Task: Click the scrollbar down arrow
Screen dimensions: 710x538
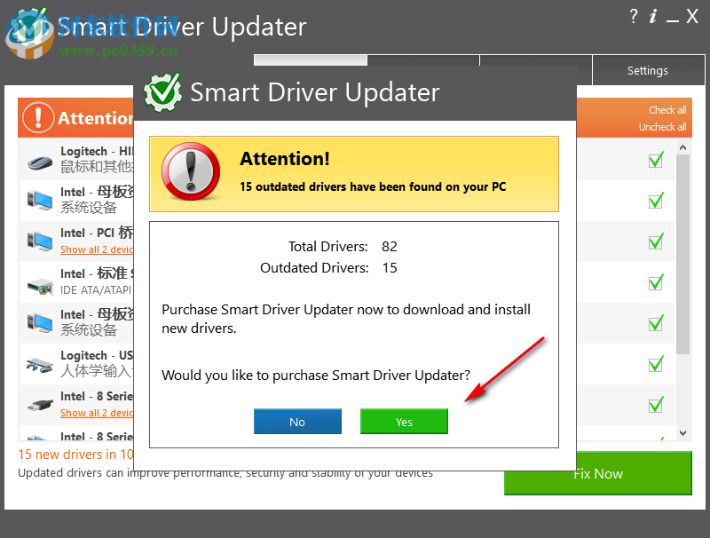Action: 682,434
